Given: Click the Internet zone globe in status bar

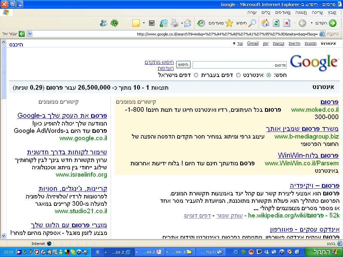Looking at the screenshot, I should point(49,244).
